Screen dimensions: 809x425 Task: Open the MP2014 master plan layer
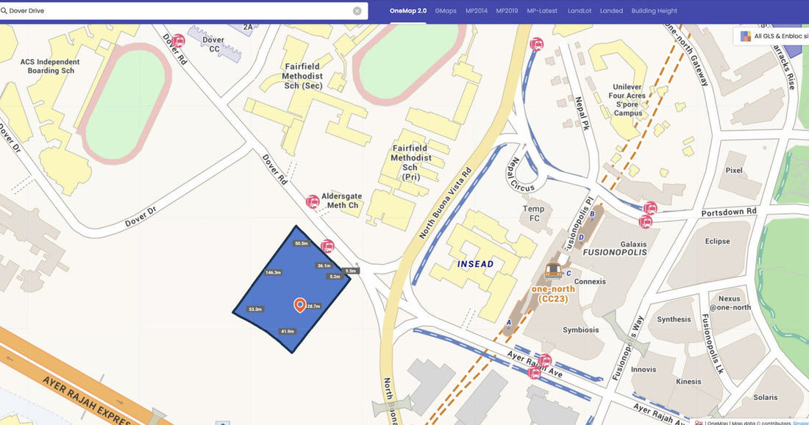click(x=476, y=10)
